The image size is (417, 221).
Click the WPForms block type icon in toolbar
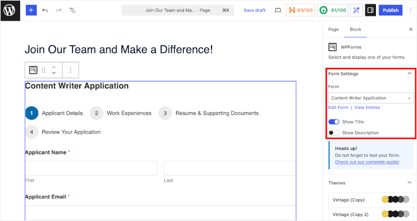33,70
